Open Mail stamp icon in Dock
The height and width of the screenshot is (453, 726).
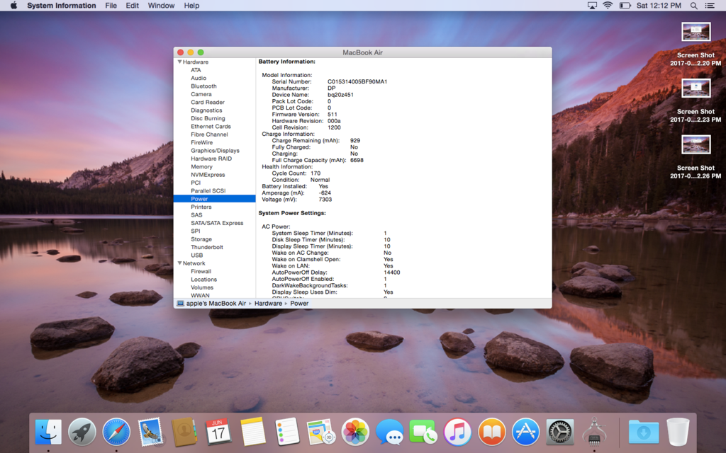pyautogui.click(x=150, y=432)
